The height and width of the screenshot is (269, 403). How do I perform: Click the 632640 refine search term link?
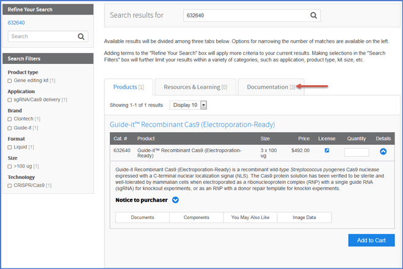coord(16,23)
